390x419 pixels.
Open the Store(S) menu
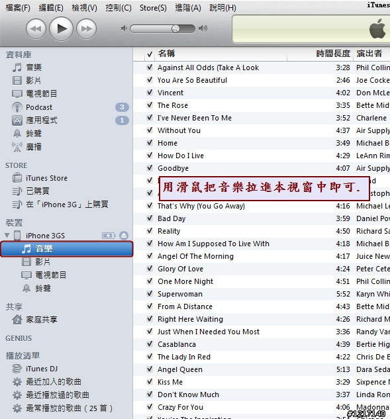pos(153,8)
